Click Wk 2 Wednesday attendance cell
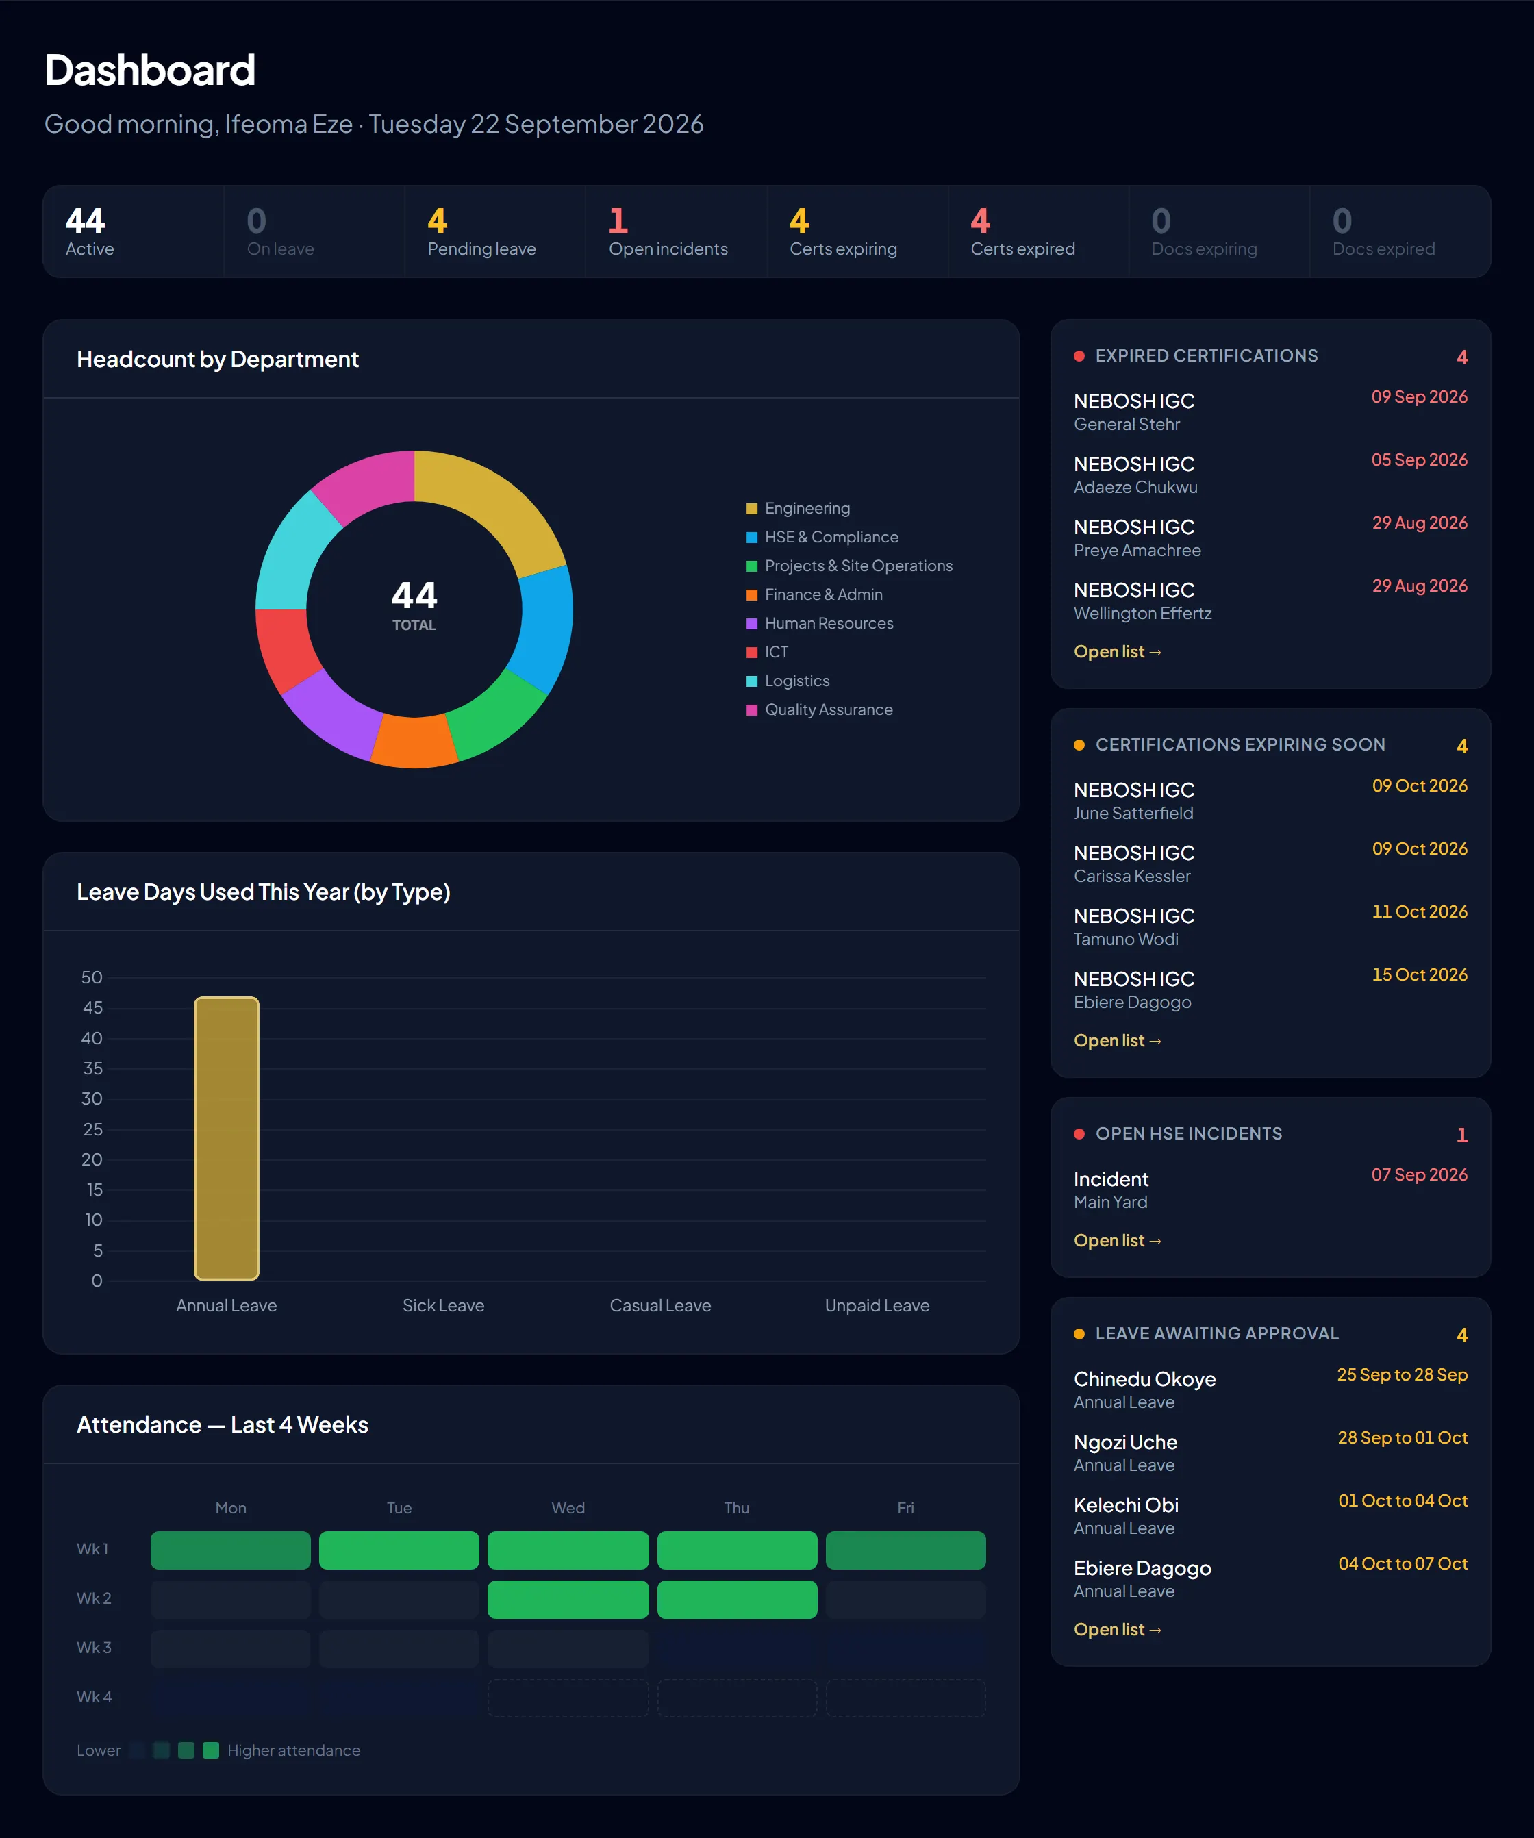1534x1838 pixels. (x=568, y=1598)
